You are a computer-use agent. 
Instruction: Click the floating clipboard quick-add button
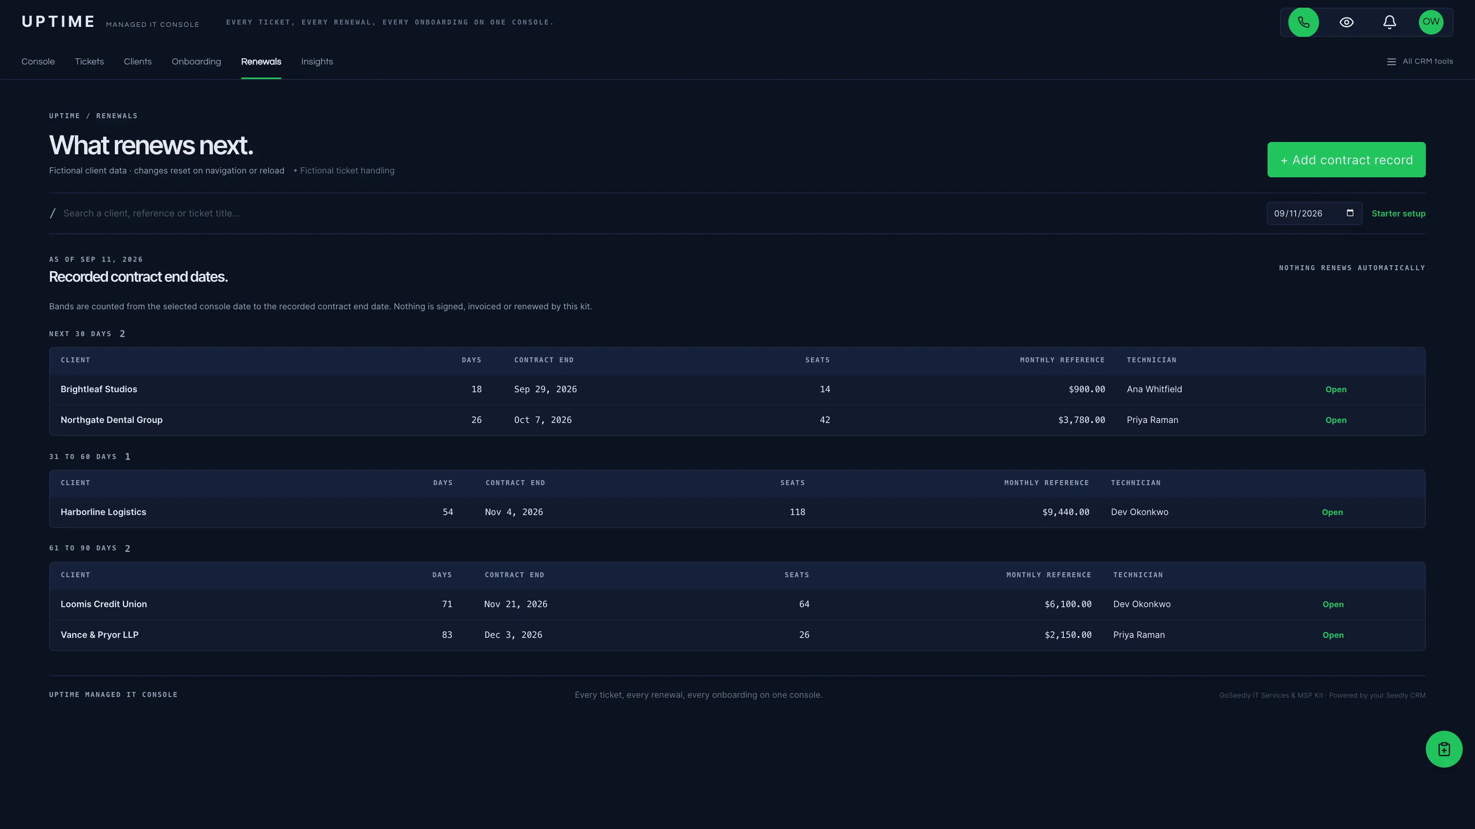[1444, 749]
